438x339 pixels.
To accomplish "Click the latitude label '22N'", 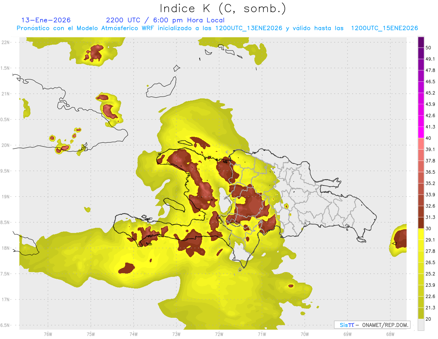I will (6, 42).
